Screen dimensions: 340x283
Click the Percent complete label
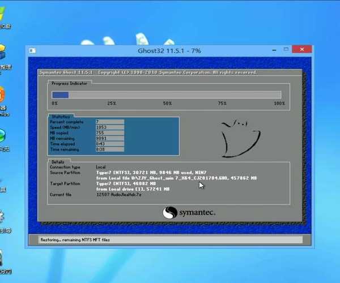click(x=66, y=122)
